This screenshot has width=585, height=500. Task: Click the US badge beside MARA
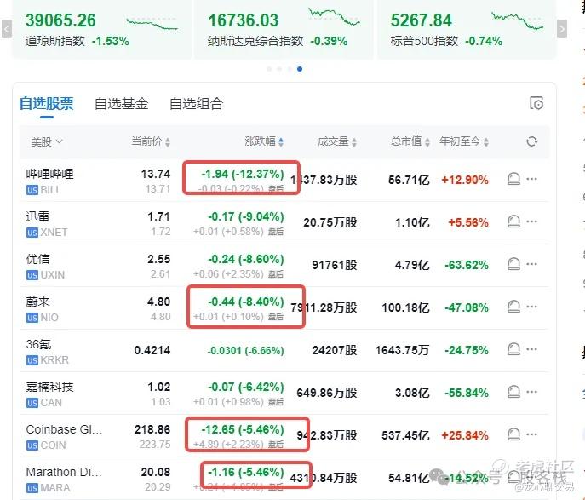point(32,488)
